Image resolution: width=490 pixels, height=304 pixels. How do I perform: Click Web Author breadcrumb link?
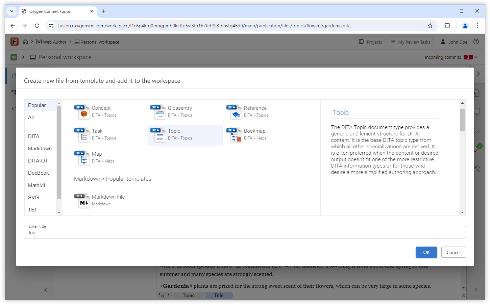click(51, 42)
